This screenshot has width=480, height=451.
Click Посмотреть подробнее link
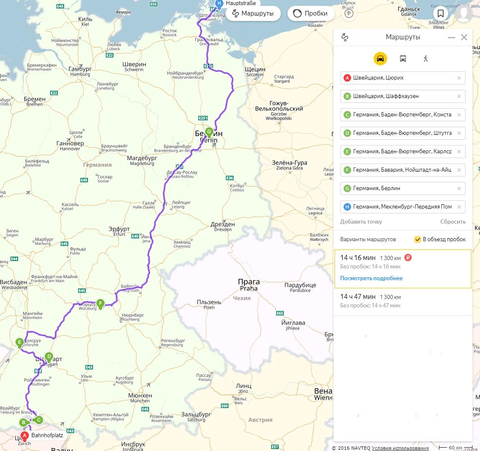point(371,278)
